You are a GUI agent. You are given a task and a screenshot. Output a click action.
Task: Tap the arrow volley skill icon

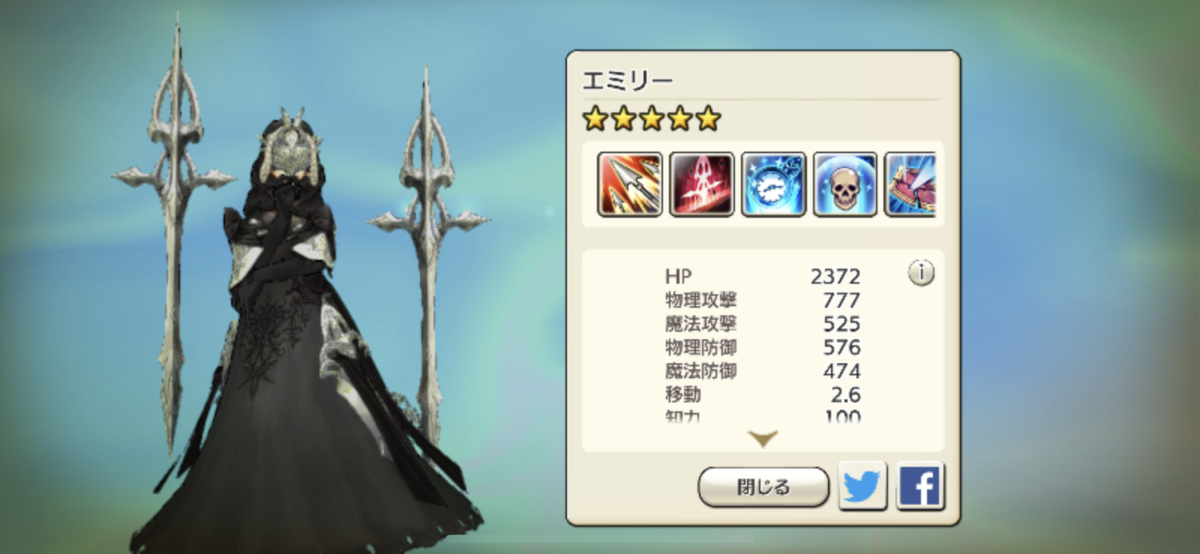point(630,185)
